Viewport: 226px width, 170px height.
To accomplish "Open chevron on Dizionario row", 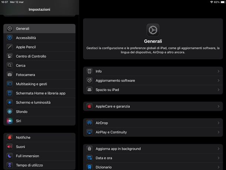I will point(219,167).
